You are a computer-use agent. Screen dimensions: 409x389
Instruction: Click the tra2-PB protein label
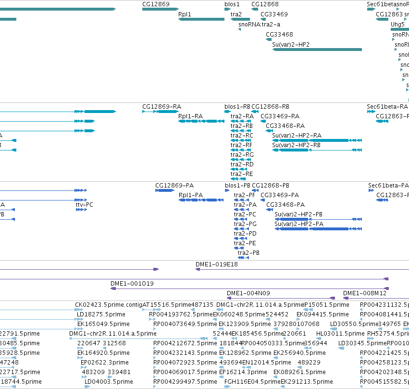coord(248,253)
